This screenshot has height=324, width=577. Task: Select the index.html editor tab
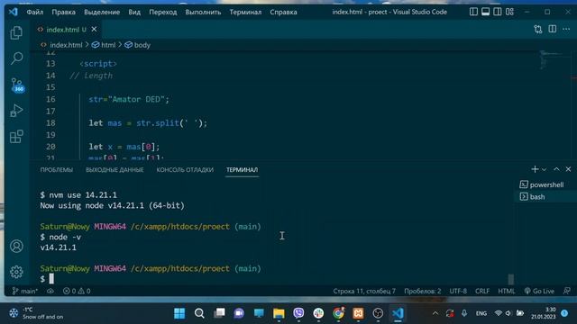pos(67,30)
